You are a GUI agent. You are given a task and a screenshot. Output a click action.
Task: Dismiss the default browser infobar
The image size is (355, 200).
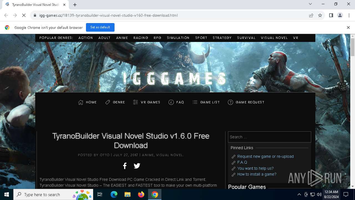point(348,27)
